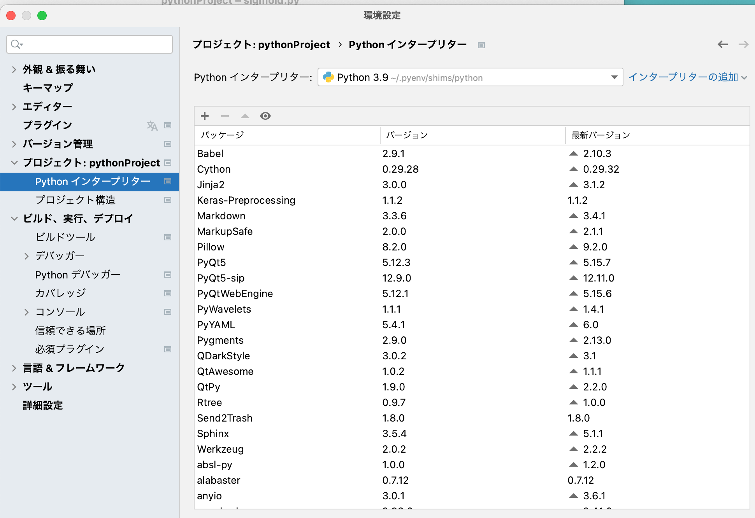Click the search magnifier icon
The image size is (755, 518).
point(16,44)
